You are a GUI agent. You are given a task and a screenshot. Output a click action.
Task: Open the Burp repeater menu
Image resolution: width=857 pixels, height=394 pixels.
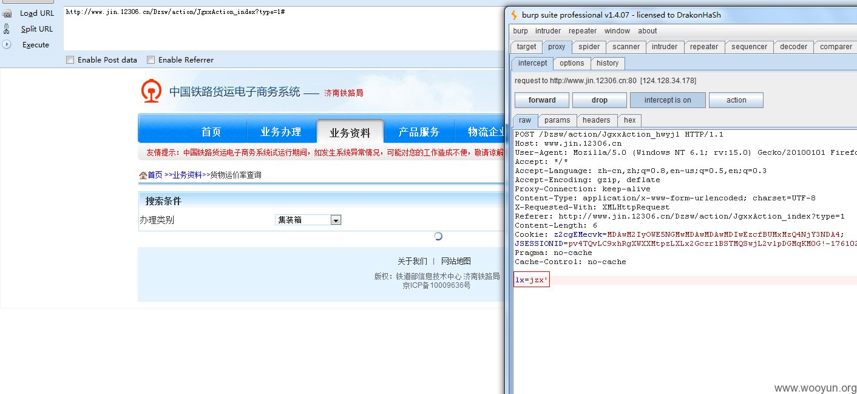pyautogui.click(x=583, y=31)
